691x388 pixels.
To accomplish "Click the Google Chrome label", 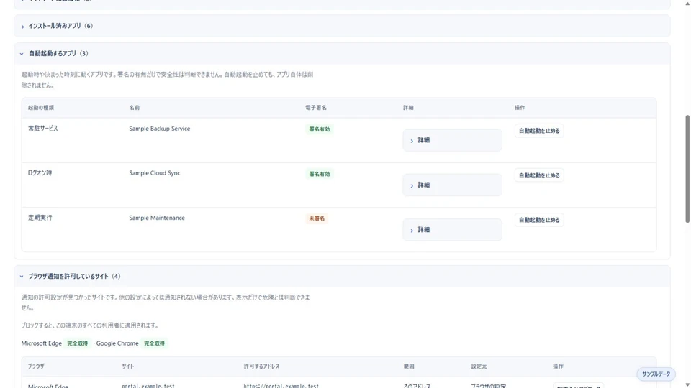I will (x=117, y=343).
